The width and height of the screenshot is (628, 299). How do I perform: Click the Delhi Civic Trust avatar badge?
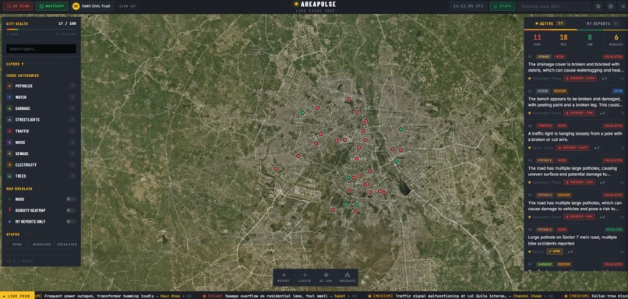(76, 6)
